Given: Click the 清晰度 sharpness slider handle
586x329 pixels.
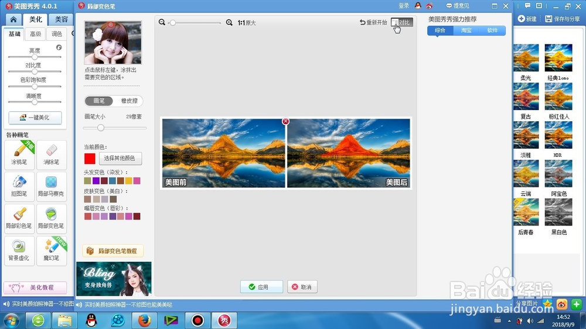Looking at the screenshot, I should point(35,102).
